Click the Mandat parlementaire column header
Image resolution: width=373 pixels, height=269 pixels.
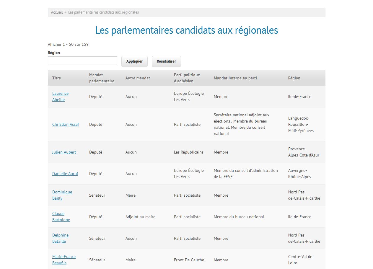click(102, 78)
